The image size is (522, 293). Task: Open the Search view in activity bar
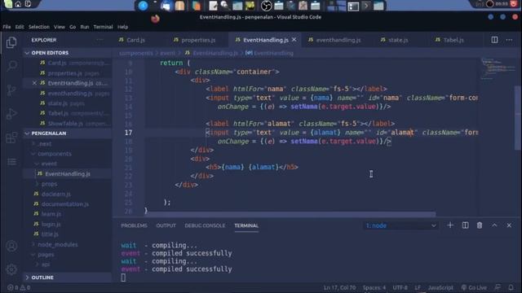(x=11, y=66)
